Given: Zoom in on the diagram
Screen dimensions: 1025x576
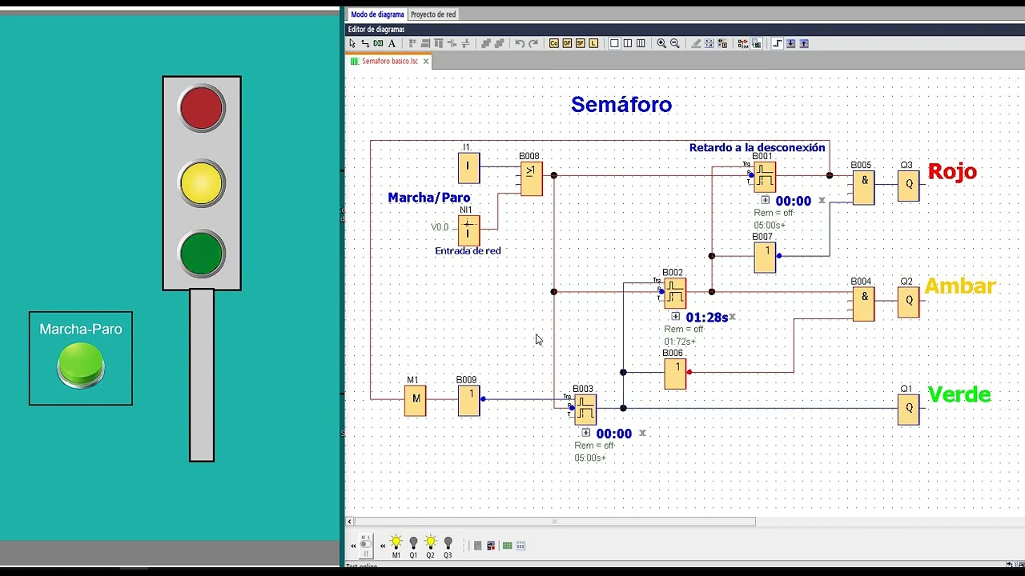Looking at the screenshot, I should (661, 43).
